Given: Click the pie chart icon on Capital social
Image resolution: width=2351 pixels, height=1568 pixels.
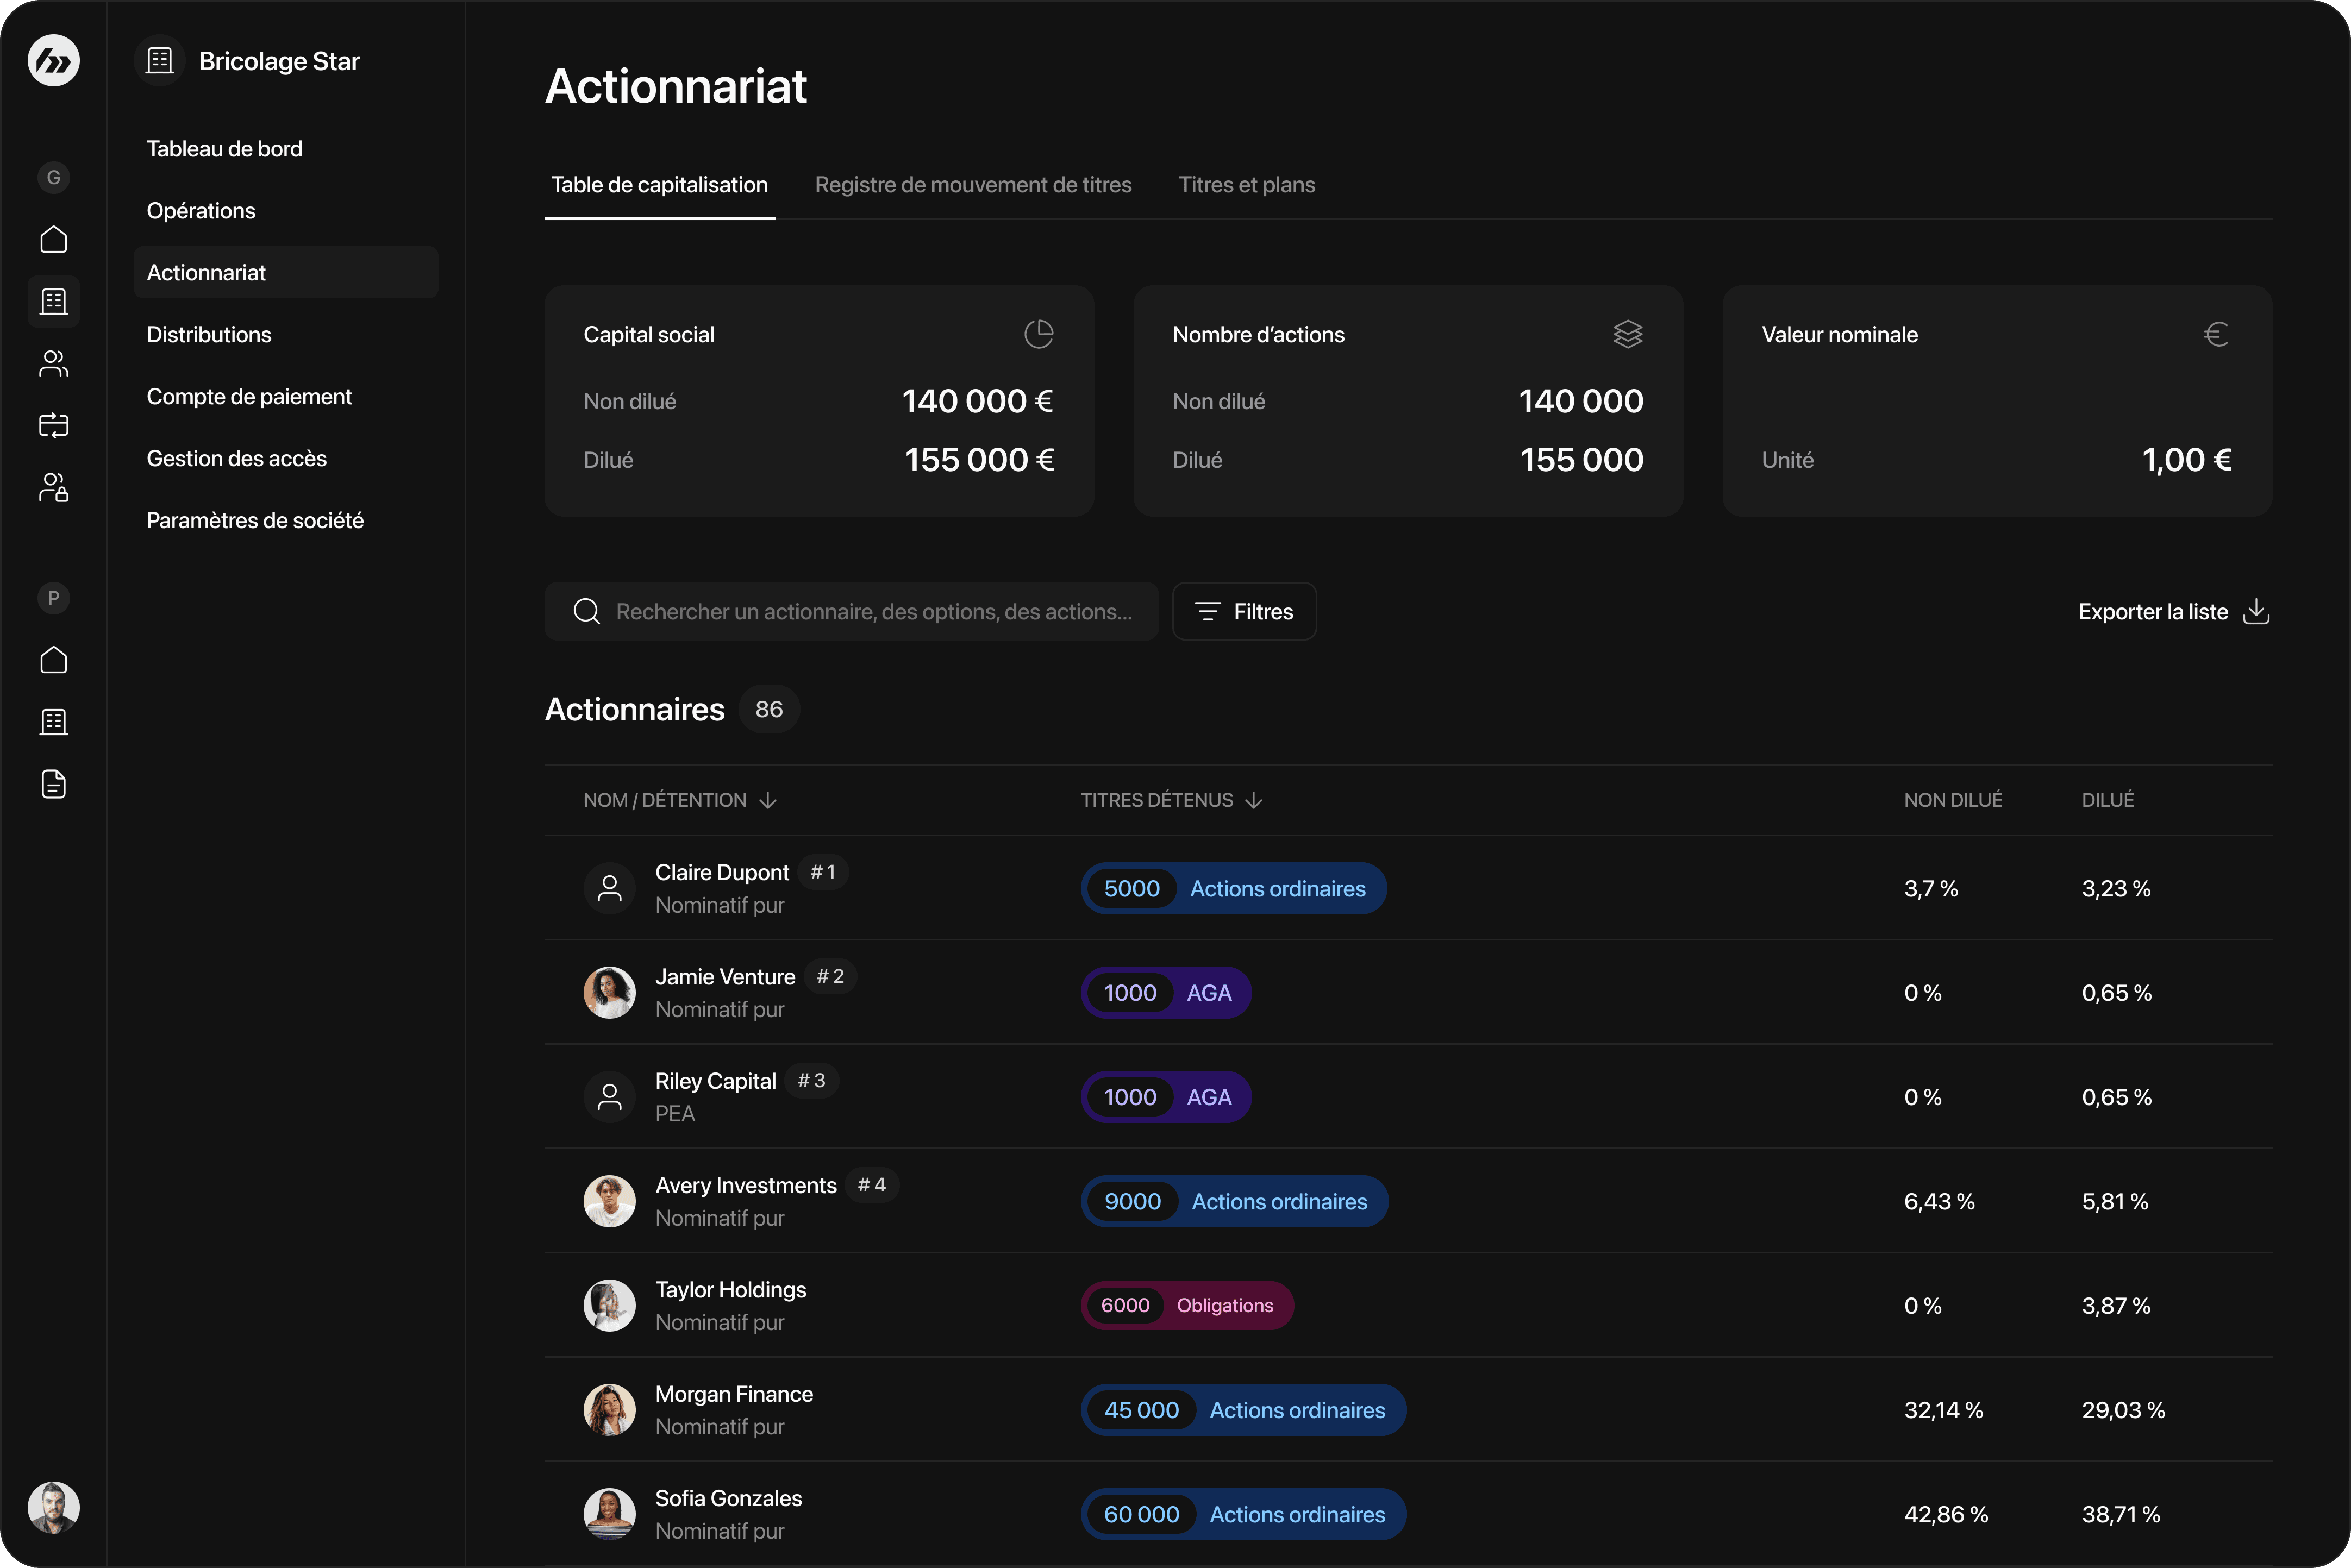Looking at the screenshot, I should (x=1038, y=334).
